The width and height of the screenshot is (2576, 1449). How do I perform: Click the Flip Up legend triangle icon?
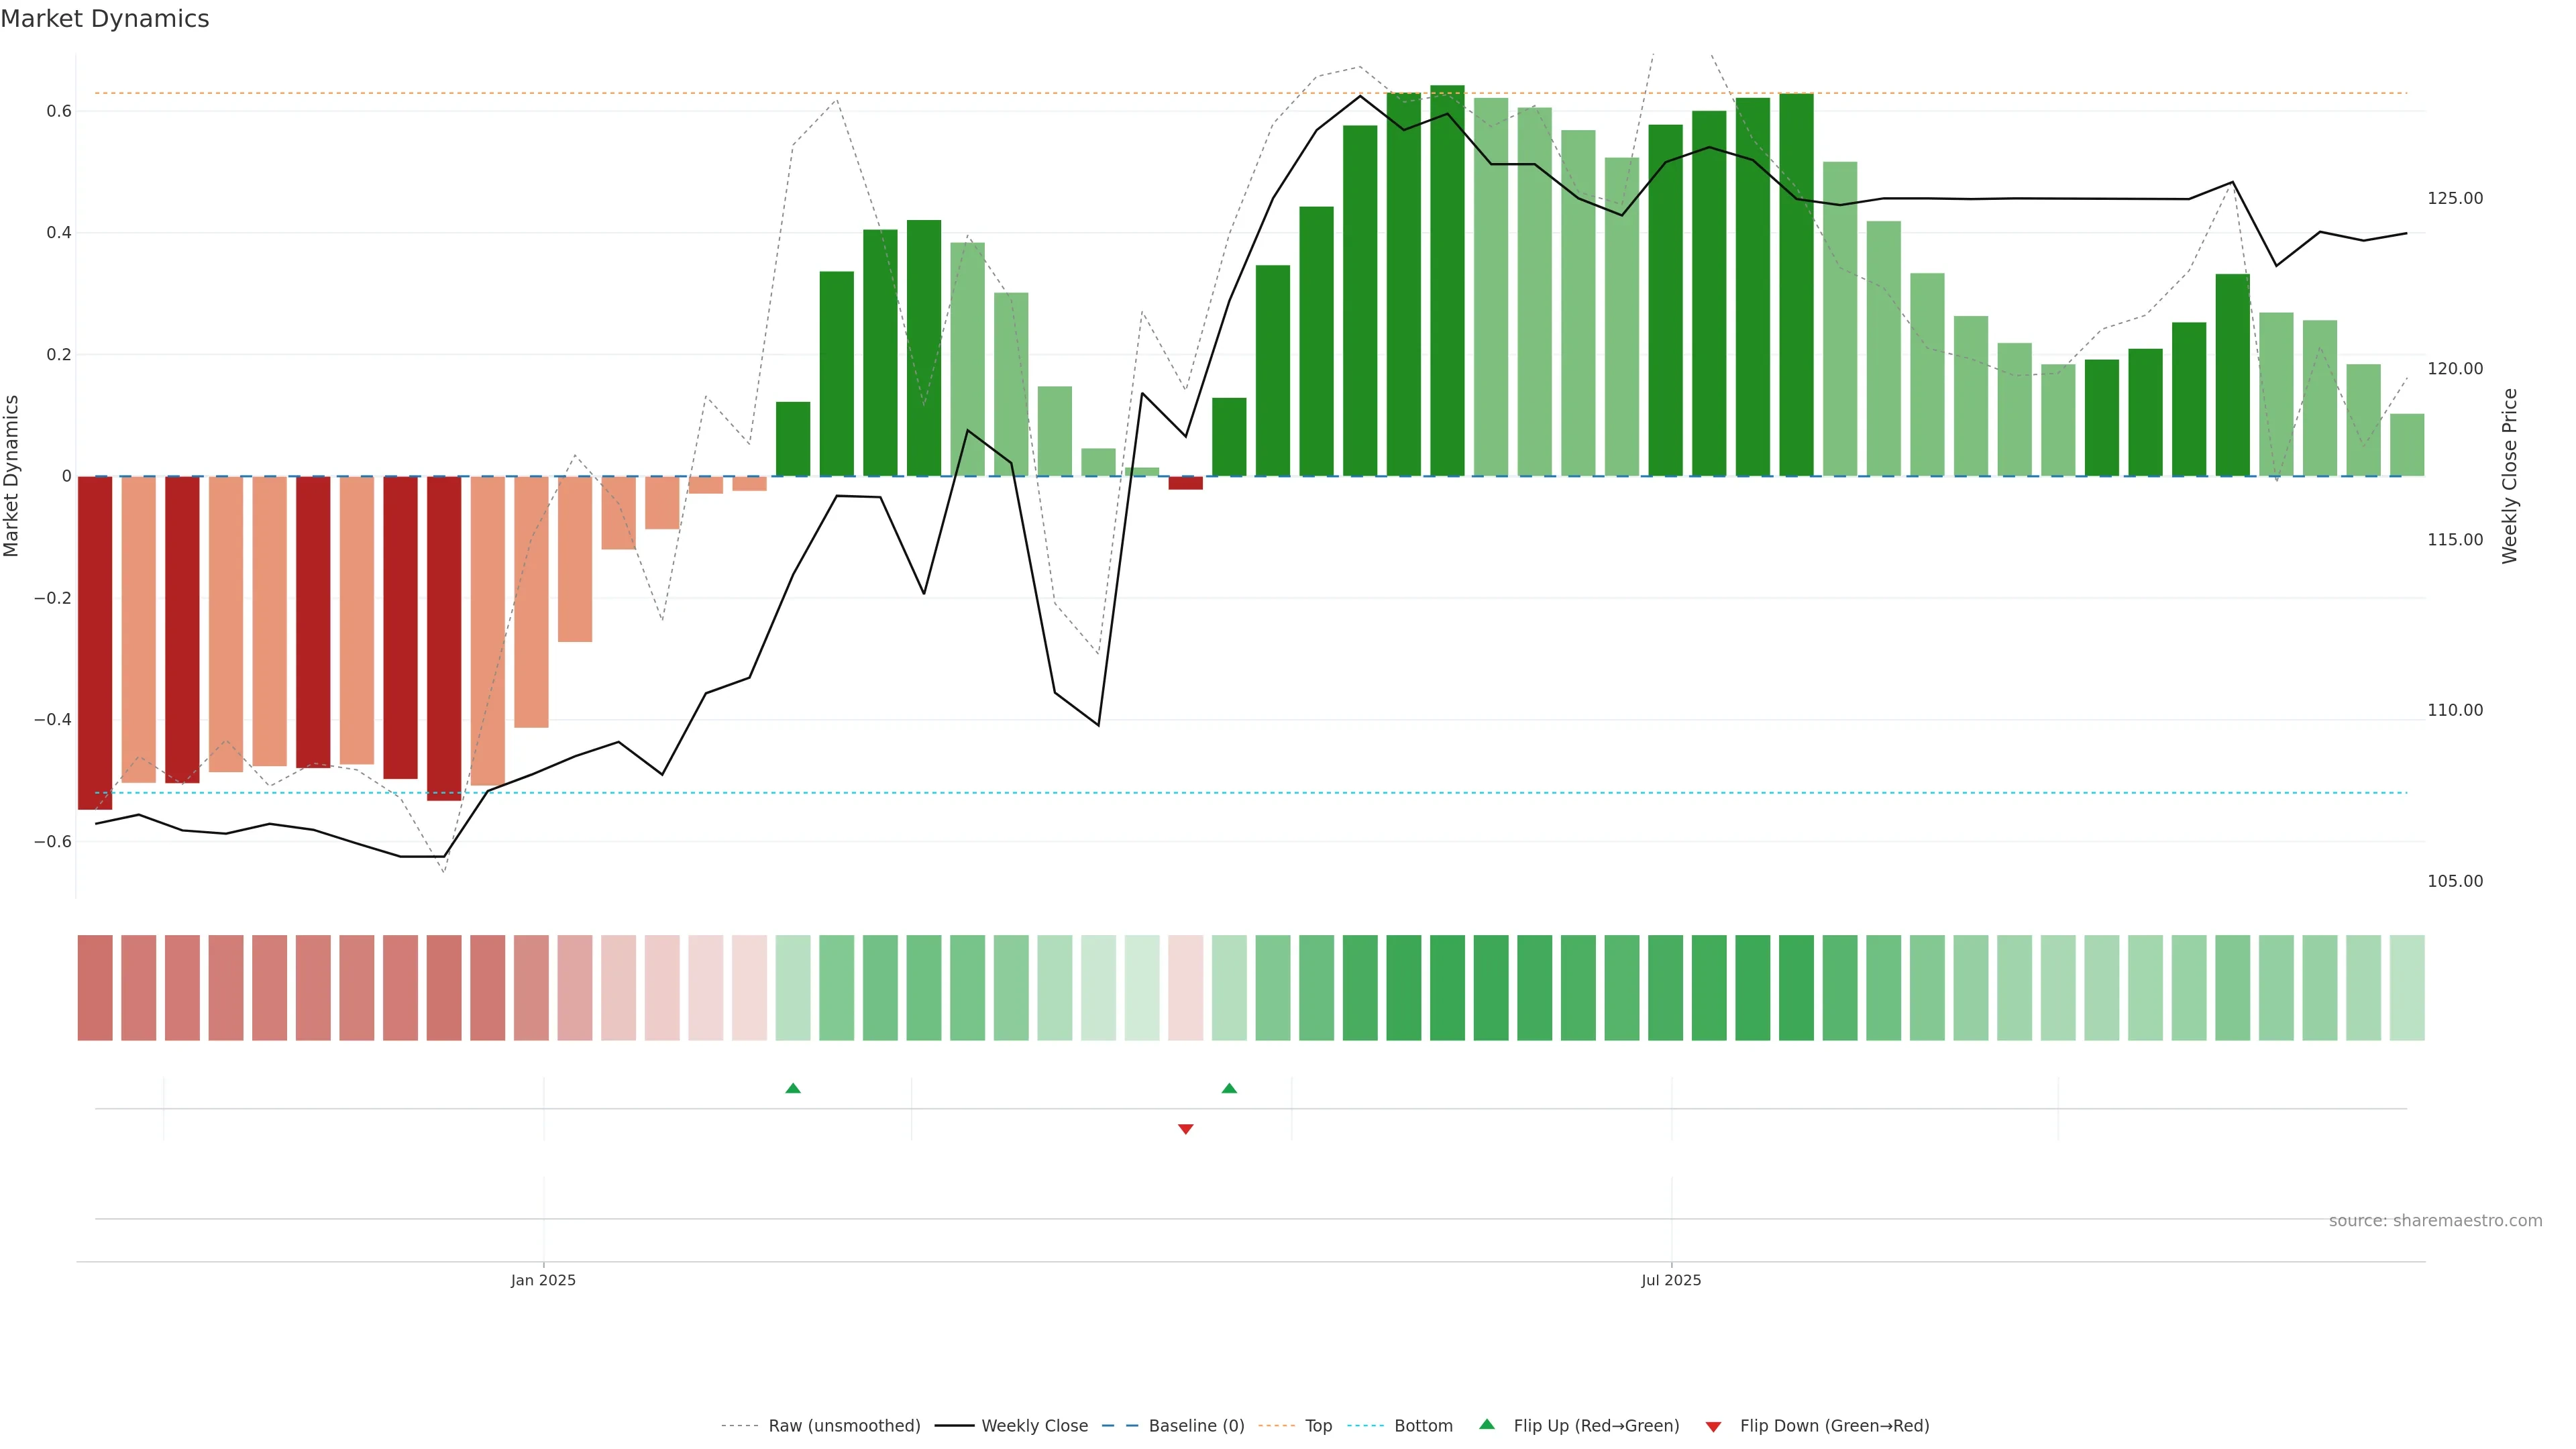pyautogui.click(x=1487, y=1424)
